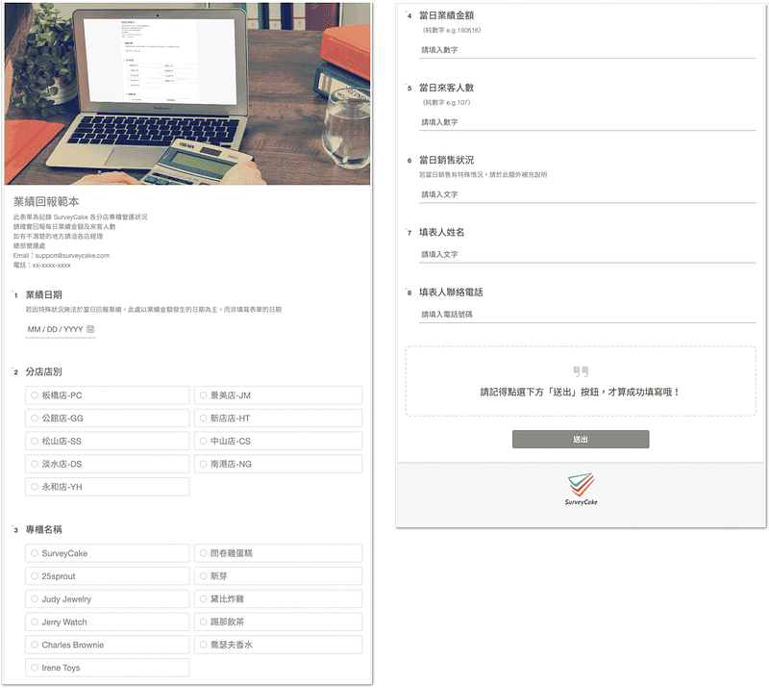Image resolution: width=769 pixels, height=688 pixels.
Task: Click the 業績回報範本 form title
Action: click(46, 201)
